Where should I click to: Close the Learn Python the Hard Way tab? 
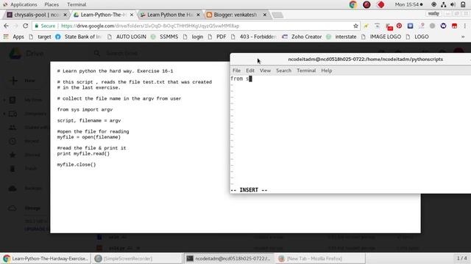(198, 15)
